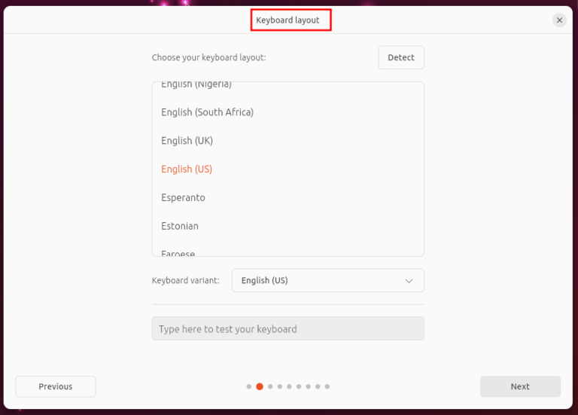Select the partially visible English (Nigeria) entry
The width and height of the screenshot is (578, 415).
point(196,85)
